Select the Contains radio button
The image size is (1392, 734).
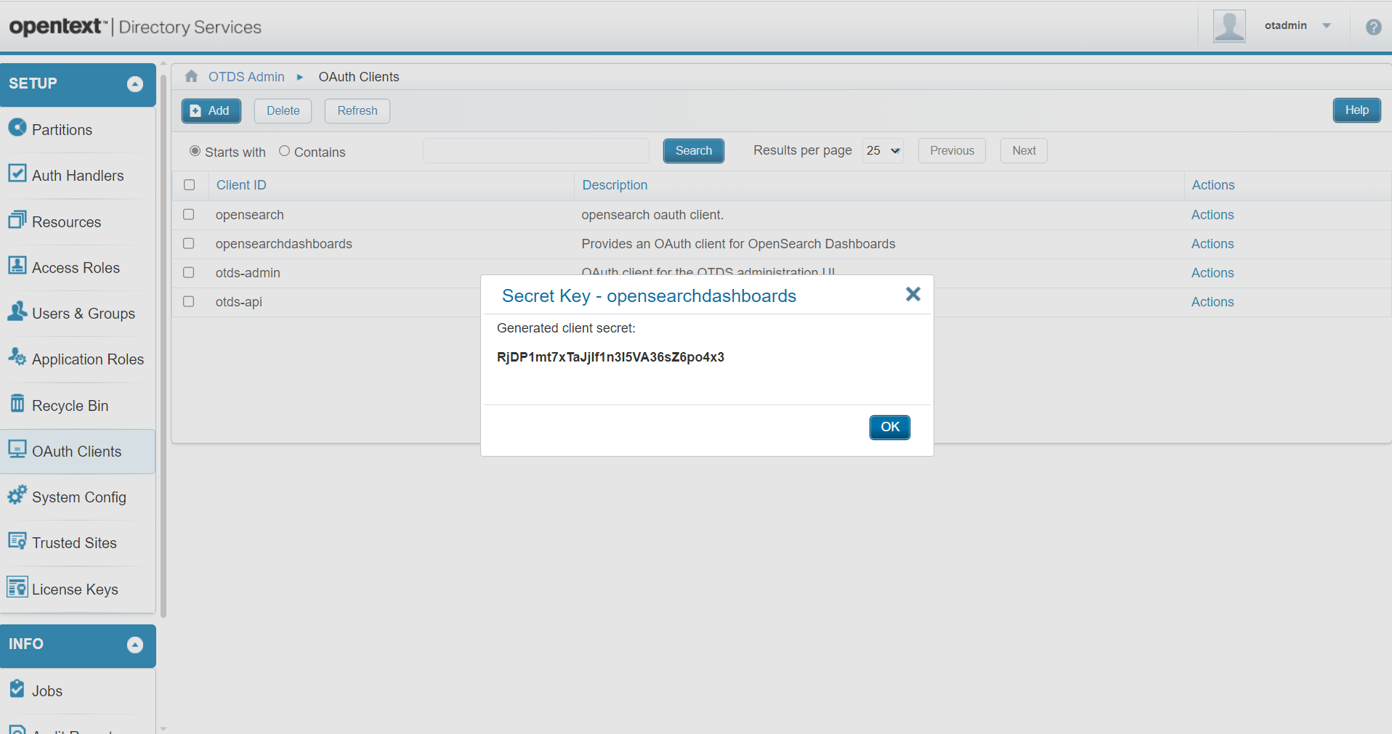click(x=284, y=151)
